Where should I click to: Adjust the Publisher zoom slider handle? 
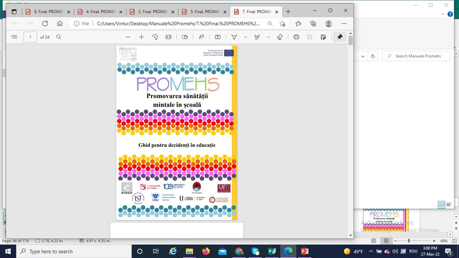pos(409,241)
